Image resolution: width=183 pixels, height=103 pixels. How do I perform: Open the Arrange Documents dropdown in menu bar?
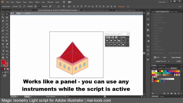pyautogui.click(x=70, y=2)
